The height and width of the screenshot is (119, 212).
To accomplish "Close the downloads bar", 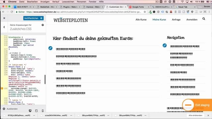I will 208,115.
